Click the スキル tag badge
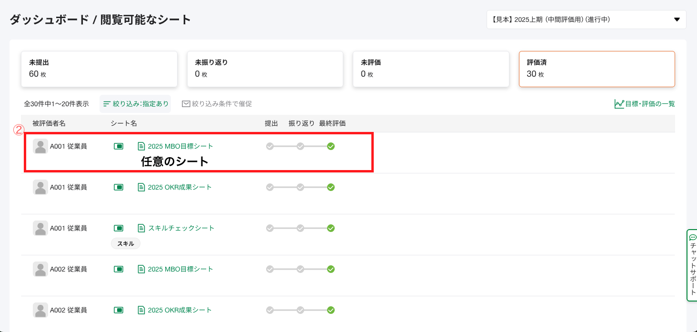697x332 pixels. point(125,243)
